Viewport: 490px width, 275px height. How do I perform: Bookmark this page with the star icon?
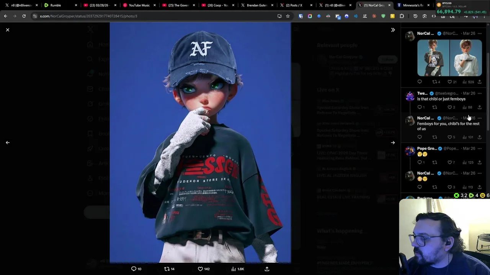click(x=288, y=16)
